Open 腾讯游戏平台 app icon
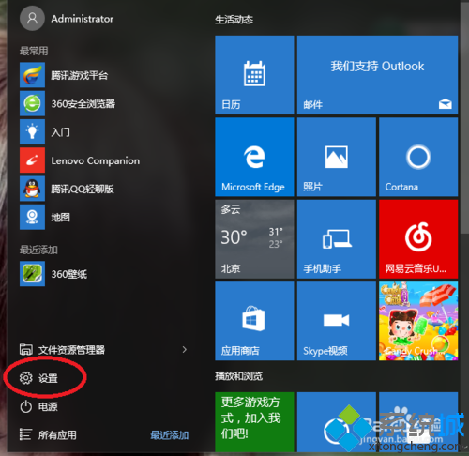 (32, 75)
